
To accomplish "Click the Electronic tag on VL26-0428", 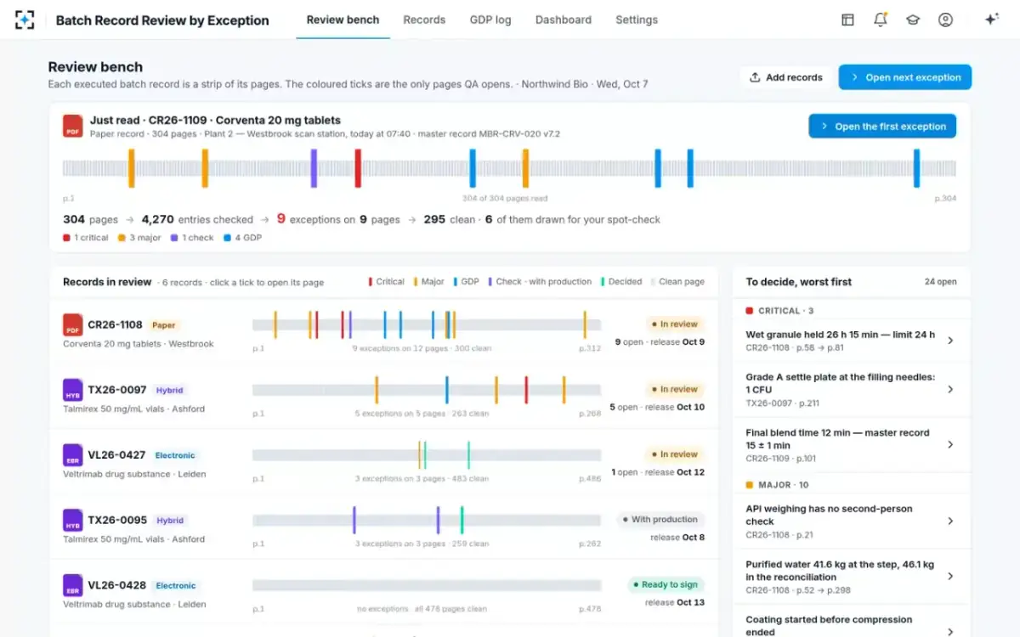I will (x=176, y=586).
